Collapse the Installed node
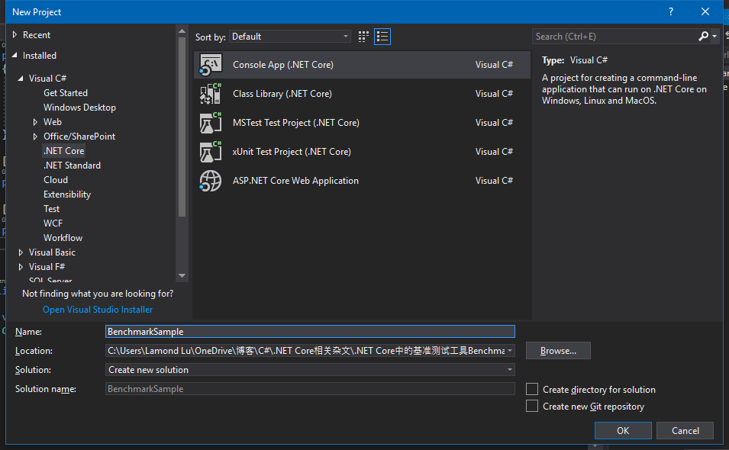729x450 pixels. [x=15, y=55]
